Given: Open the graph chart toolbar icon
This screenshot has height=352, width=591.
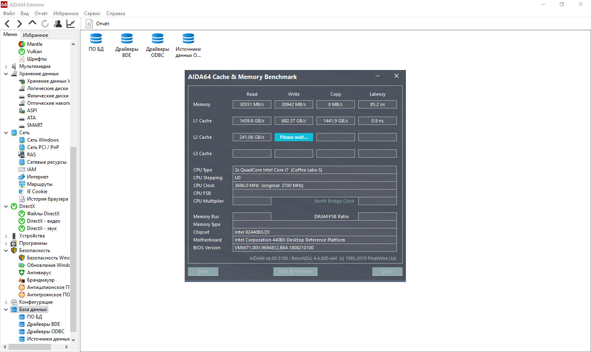Looking at the screenshot, I should pyautogui.click(x=71, y=24).
